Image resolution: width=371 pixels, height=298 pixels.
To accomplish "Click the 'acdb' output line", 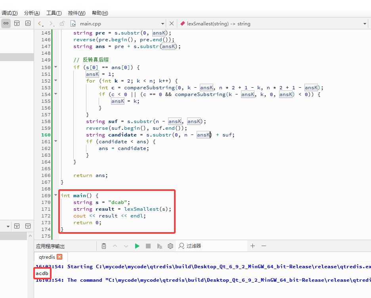I will coord(42,273).
